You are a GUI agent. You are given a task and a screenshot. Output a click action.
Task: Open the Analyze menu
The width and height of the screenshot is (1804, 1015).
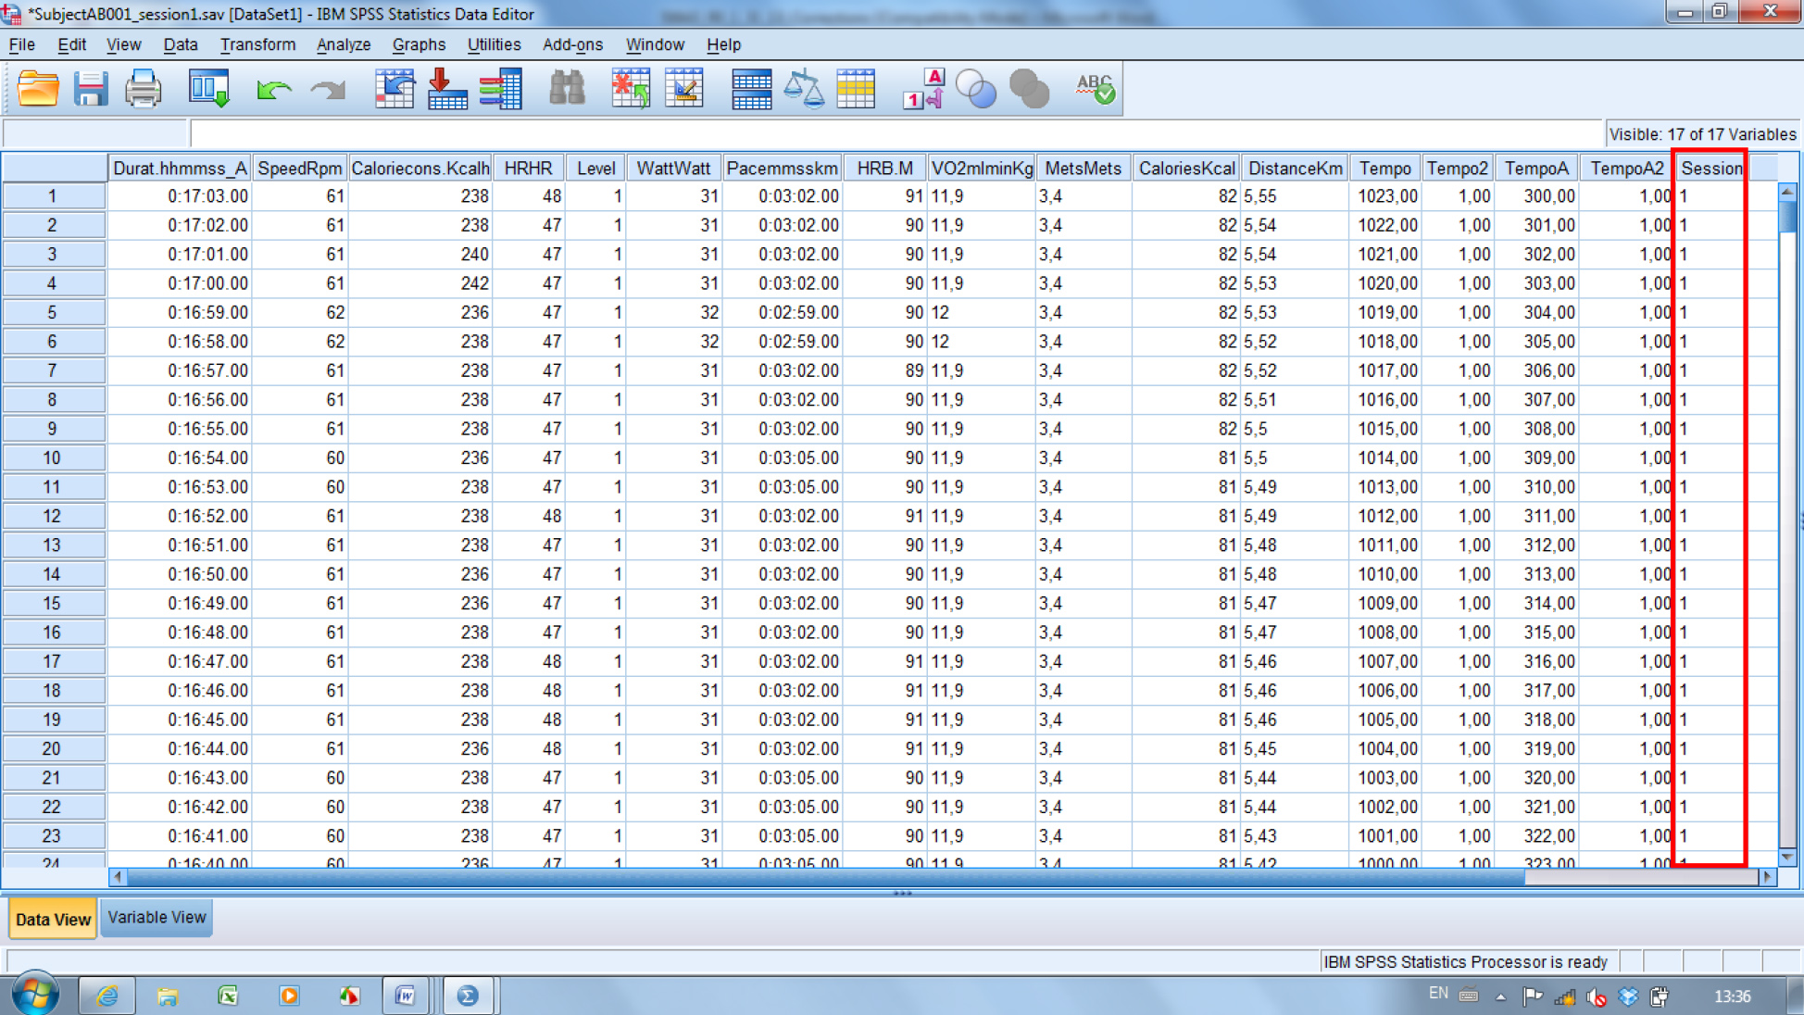point(343,44)
